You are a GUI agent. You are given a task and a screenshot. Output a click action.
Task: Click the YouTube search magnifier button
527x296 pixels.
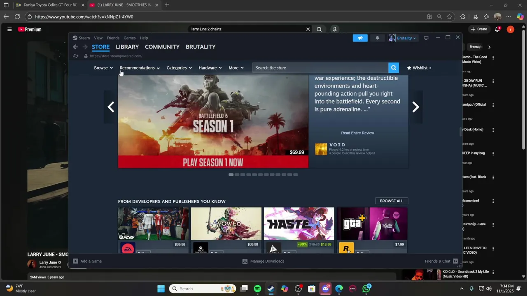point(319,29)
